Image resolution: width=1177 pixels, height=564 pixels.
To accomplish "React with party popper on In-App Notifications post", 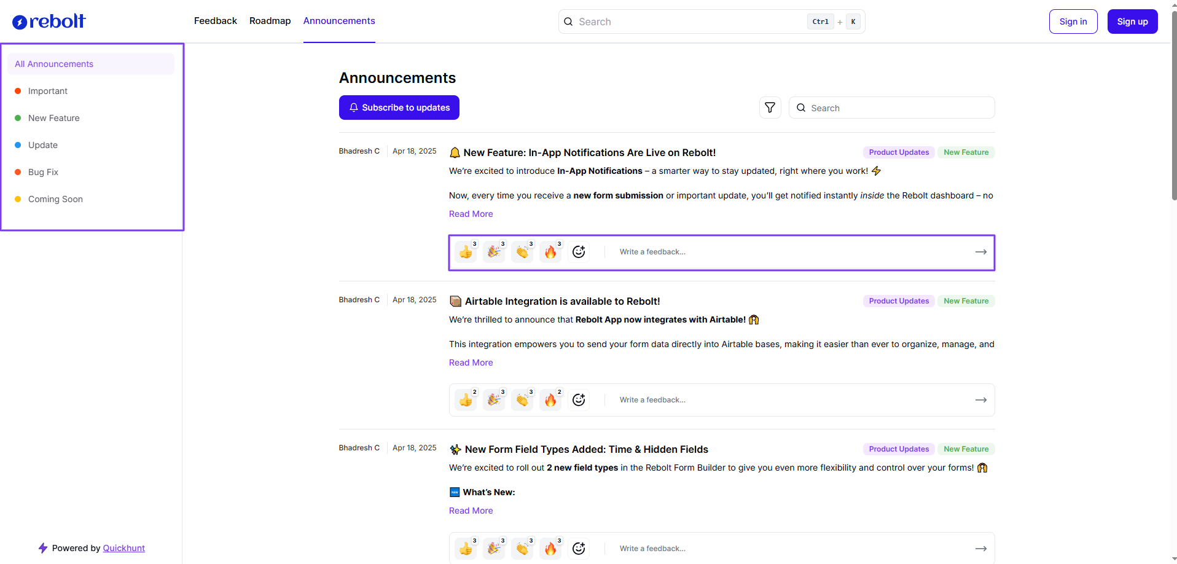I will [495, 251].
